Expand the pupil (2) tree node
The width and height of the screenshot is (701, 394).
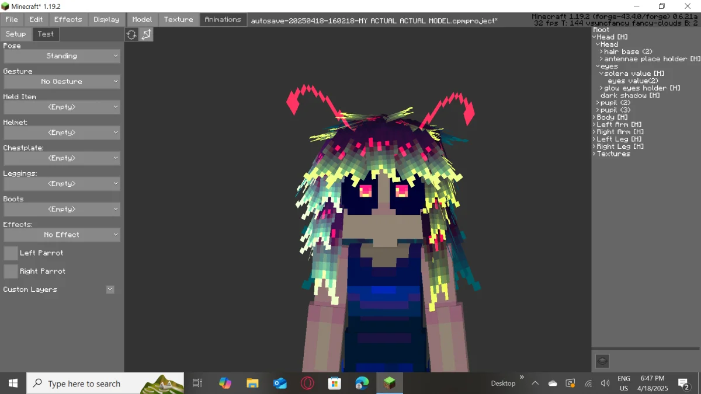pyautogui.click(x=598, y=103)
